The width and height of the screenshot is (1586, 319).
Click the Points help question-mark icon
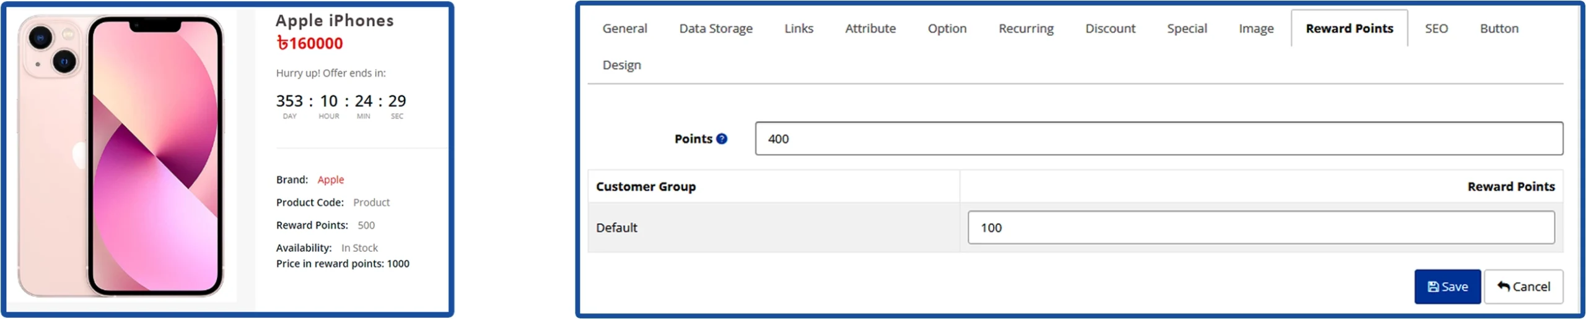[x=722, y=139]
